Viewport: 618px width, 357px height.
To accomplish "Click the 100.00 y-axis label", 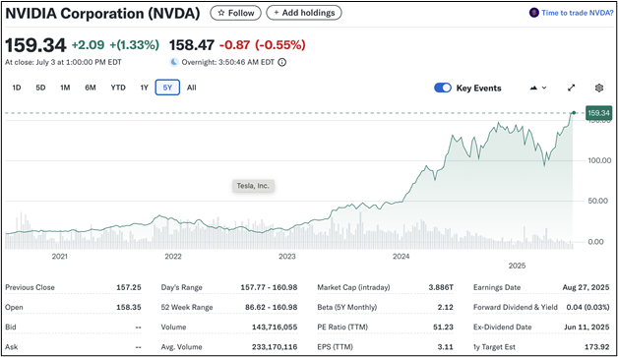I will point(599,160).
